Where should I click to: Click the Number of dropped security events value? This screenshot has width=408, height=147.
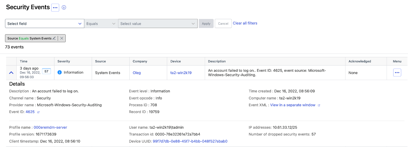click(x=313, y=134)
